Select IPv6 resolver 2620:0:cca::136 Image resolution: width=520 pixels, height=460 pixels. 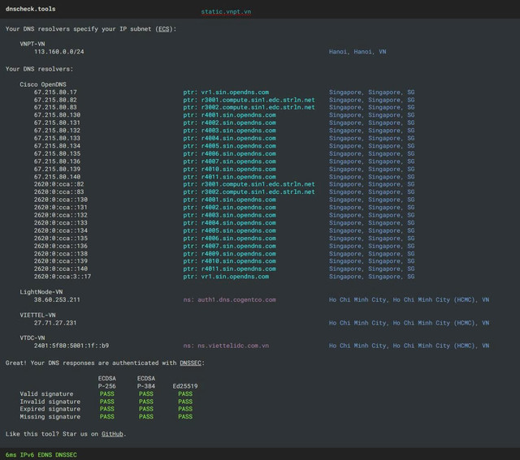pyautogui.click(x=61, y=246)
